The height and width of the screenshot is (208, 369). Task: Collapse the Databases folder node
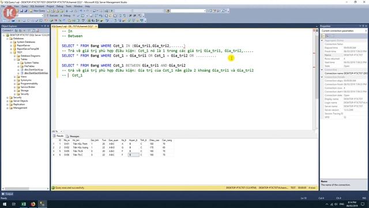click(x=7, y=39)
